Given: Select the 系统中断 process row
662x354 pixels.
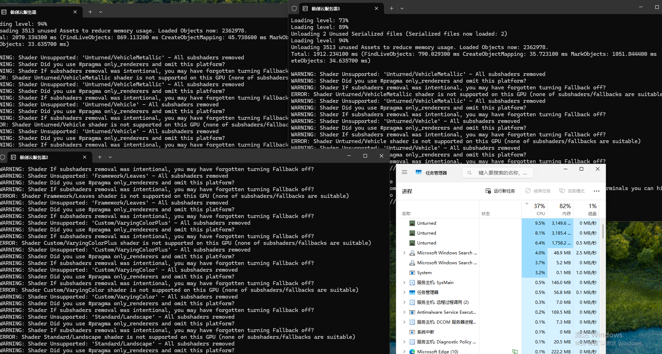Looking at the screenshot, I should tap(498, 332).
